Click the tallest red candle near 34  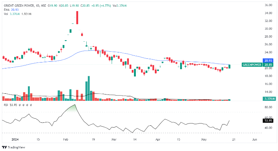coord(77,18)
